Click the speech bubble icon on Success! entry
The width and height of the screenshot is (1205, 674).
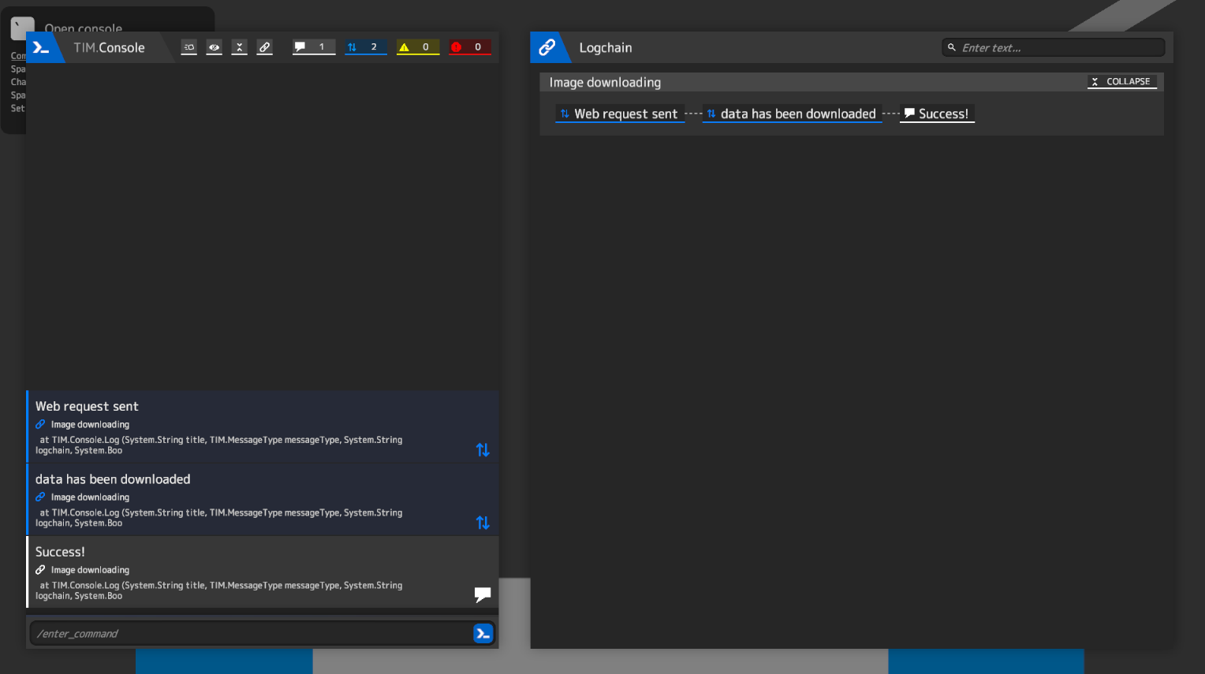483,594
